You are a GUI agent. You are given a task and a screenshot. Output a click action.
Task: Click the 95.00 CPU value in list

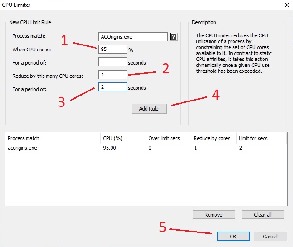coord(110,148)
